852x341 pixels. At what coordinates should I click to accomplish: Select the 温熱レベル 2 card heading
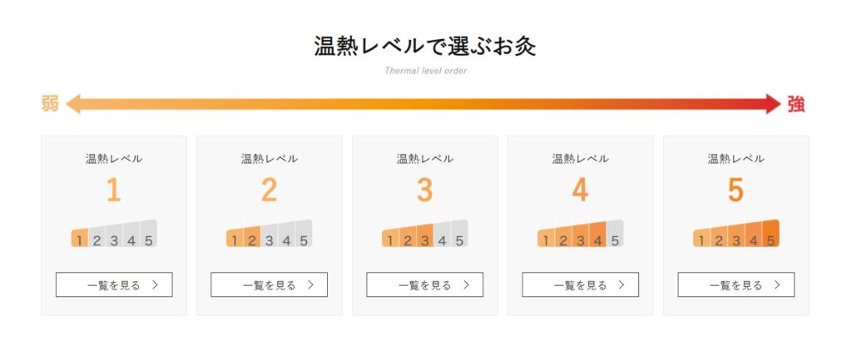click(270, 159)
